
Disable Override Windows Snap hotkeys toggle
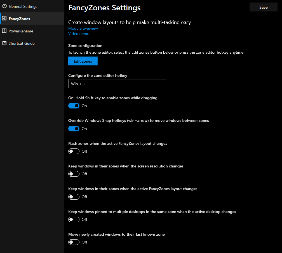[74, 129]
